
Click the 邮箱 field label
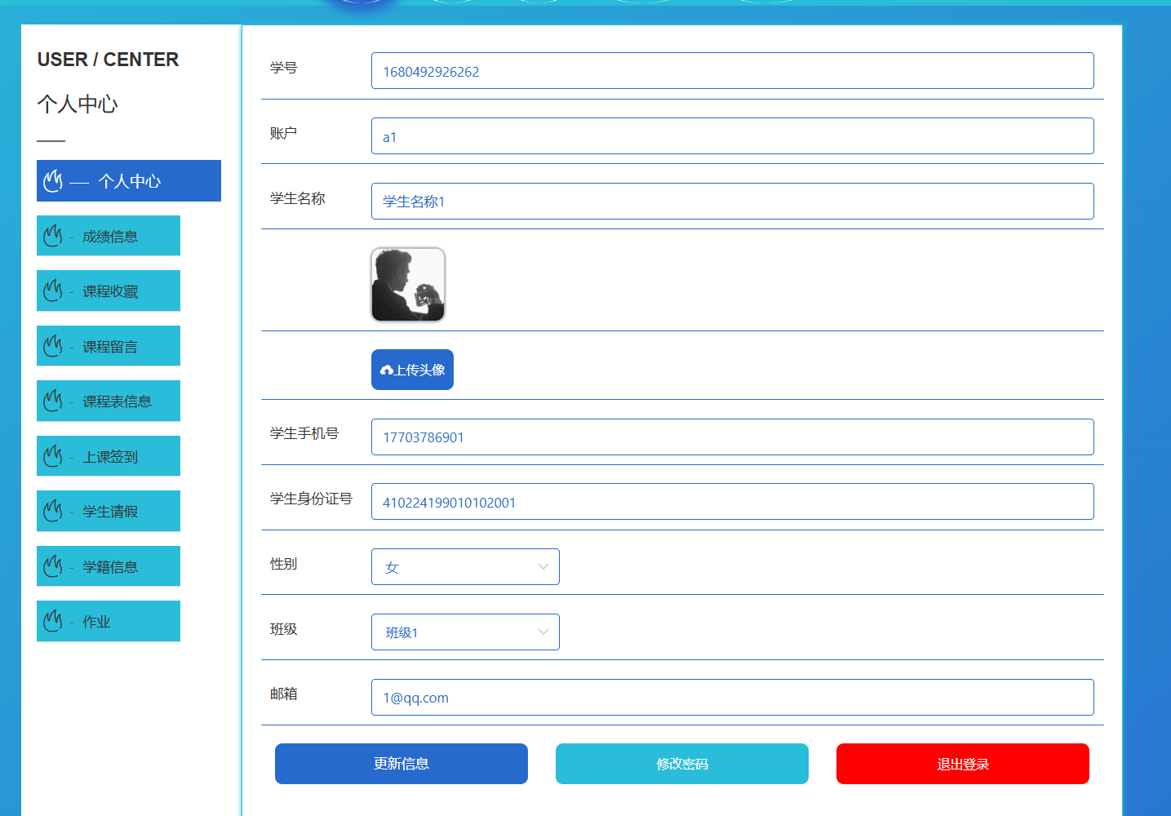[x=284, y=694]
